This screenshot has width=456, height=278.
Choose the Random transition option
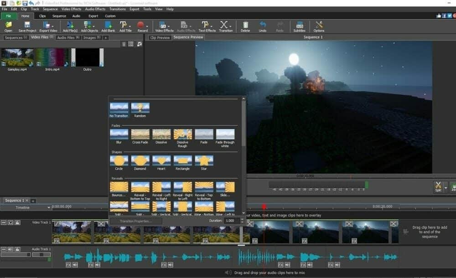(140, 110)
